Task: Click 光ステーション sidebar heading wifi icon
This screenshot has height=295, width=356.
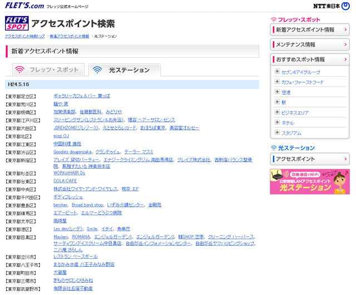Action: point(274,148)
